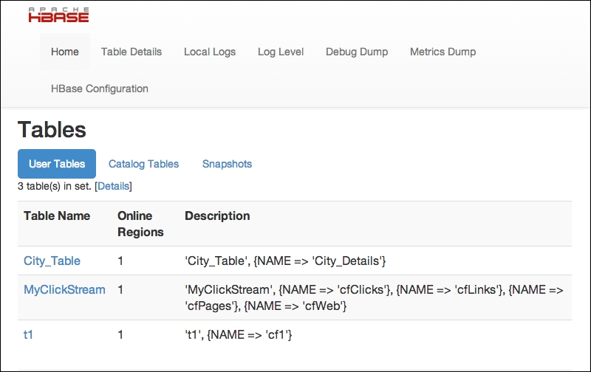Click the Apache HBase logo
Image resolution: width=591 pixels, height=372 pixels.
click(58, 15)
